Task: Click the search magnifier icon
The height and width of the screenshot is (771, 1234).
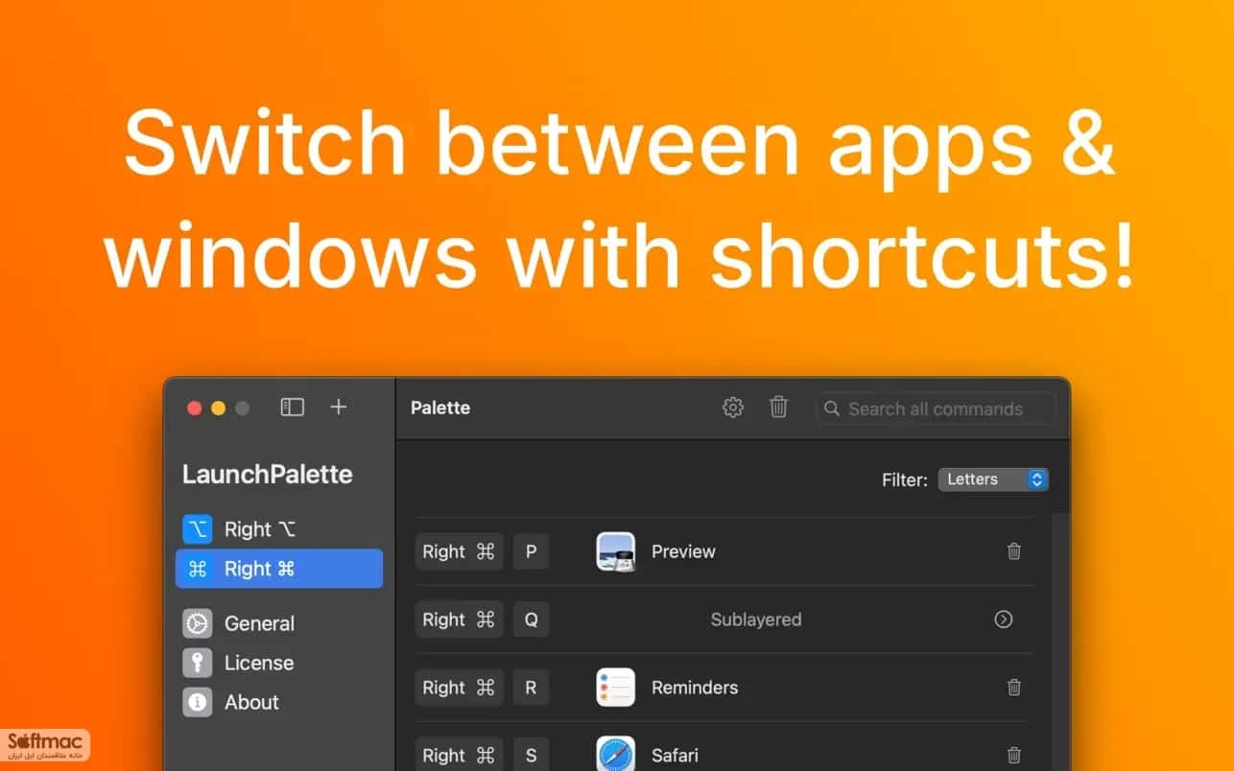Action: click(832, 409)
